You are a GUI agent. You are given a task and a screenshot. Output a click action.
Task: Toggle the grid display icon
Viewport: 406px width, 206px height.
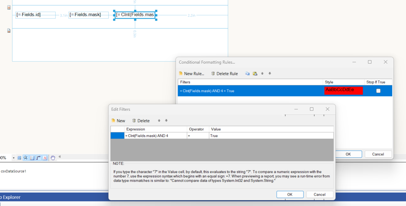coord(19,158)
